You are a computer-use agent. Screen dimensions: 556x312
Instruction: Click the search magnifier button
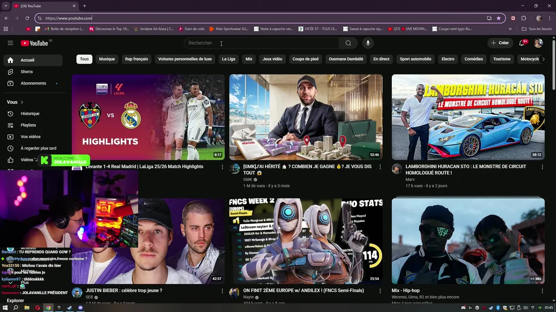(x=348, y=43)
